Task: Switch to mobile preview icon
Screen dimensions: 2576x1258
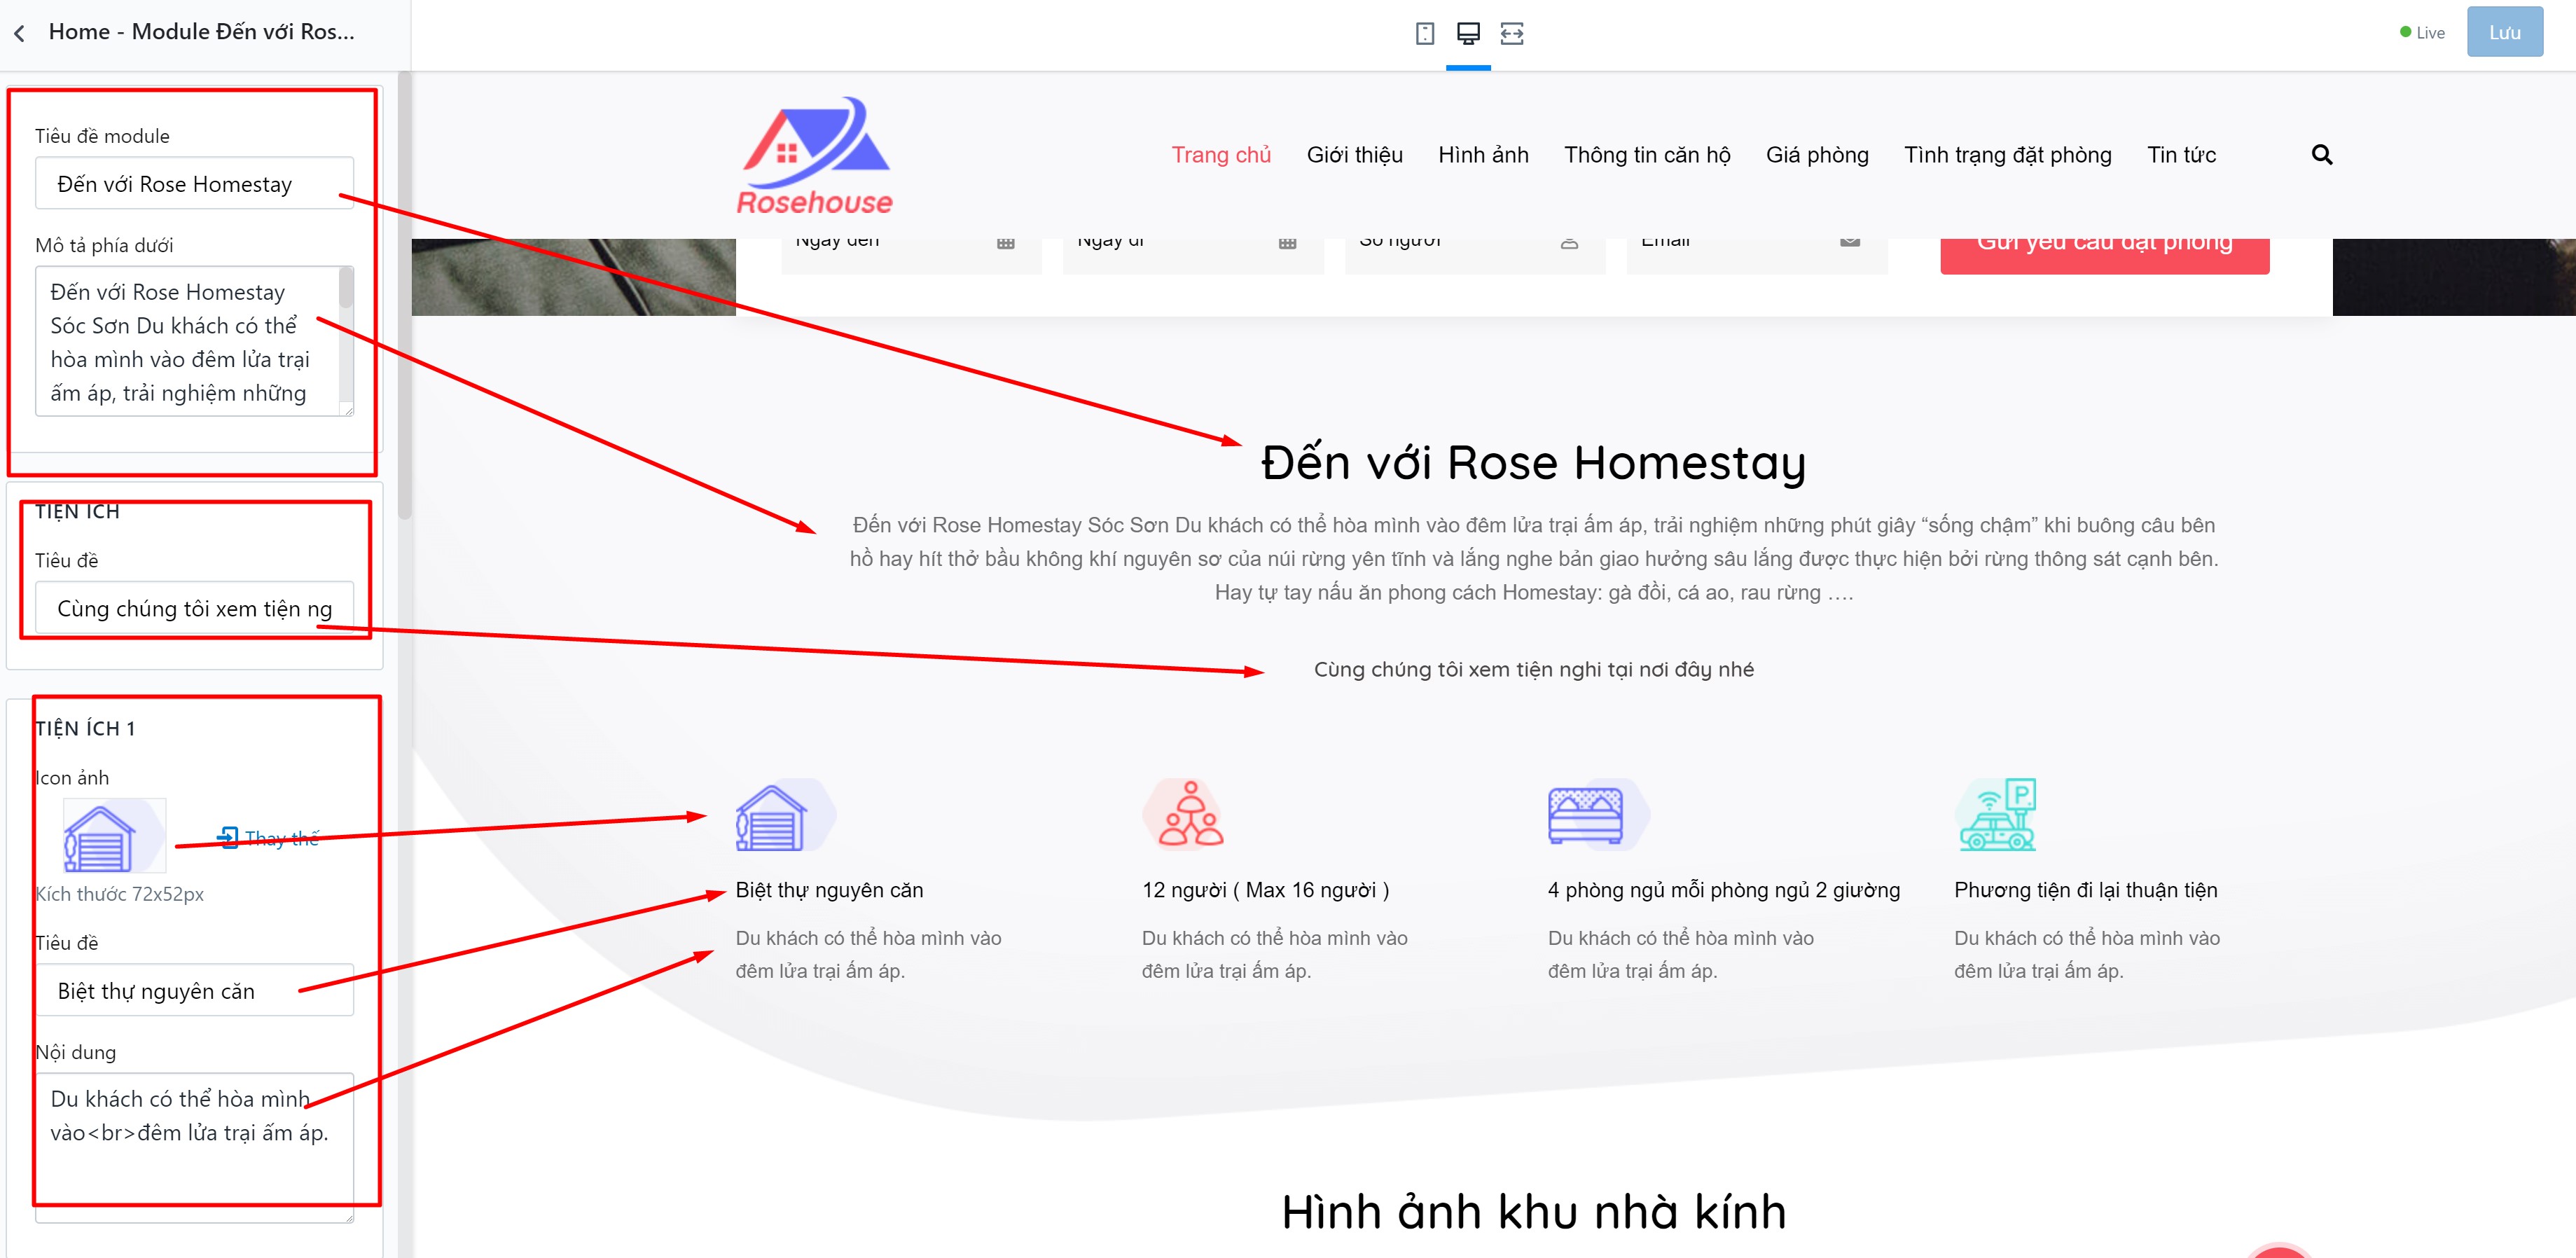Action: [1425, 34]
